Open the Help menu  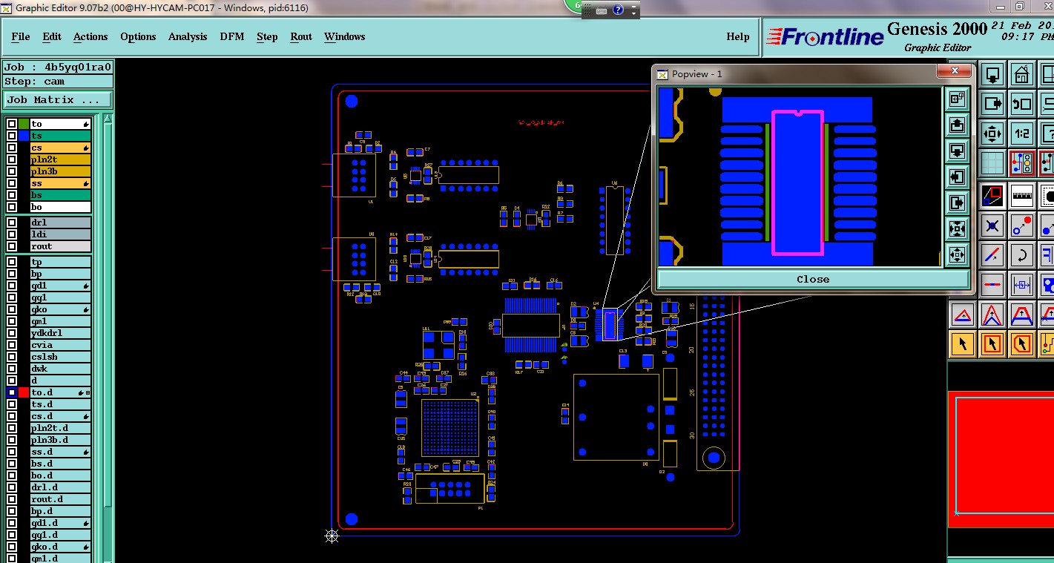pyautogui.click(x=737, y=36)
